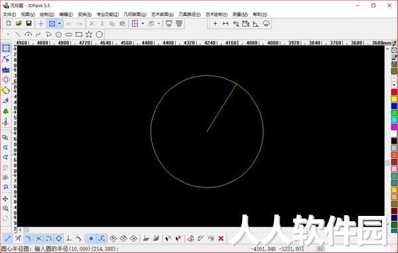Expand the dropdown arrow beside the highlighted view button
398x253 pixels.
coord(60,24)
